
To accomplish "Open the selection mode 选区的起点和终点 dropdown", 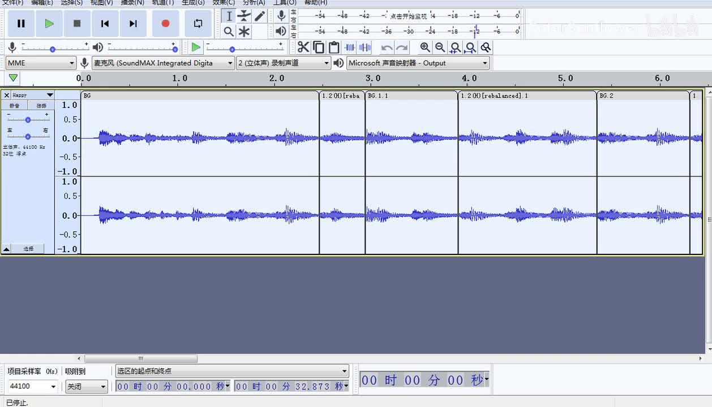I will pyautogui.click(x=232, y=371).
